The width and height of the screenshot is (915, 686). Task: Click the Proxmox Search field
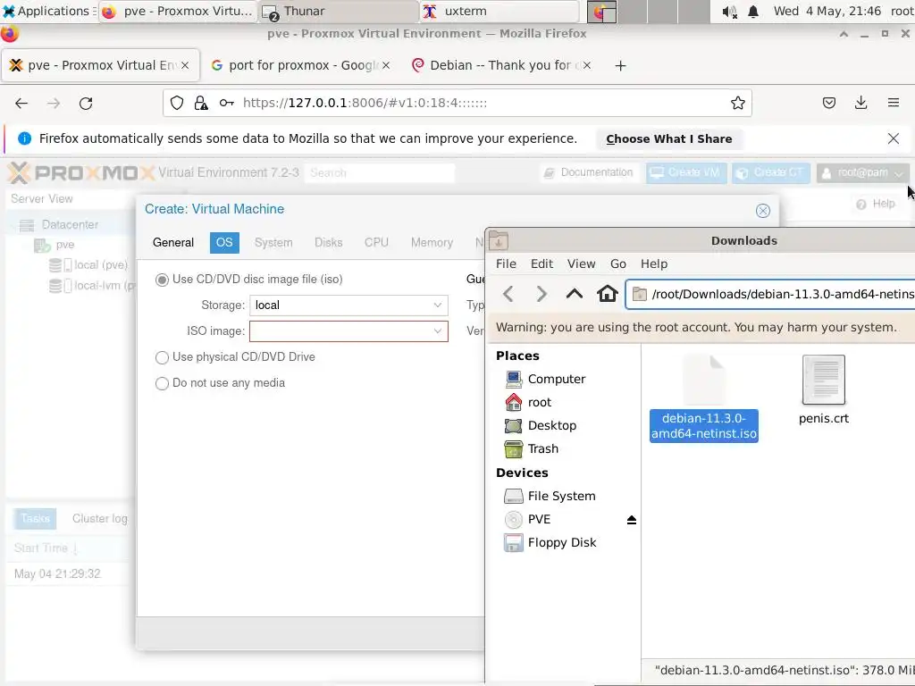379,172
